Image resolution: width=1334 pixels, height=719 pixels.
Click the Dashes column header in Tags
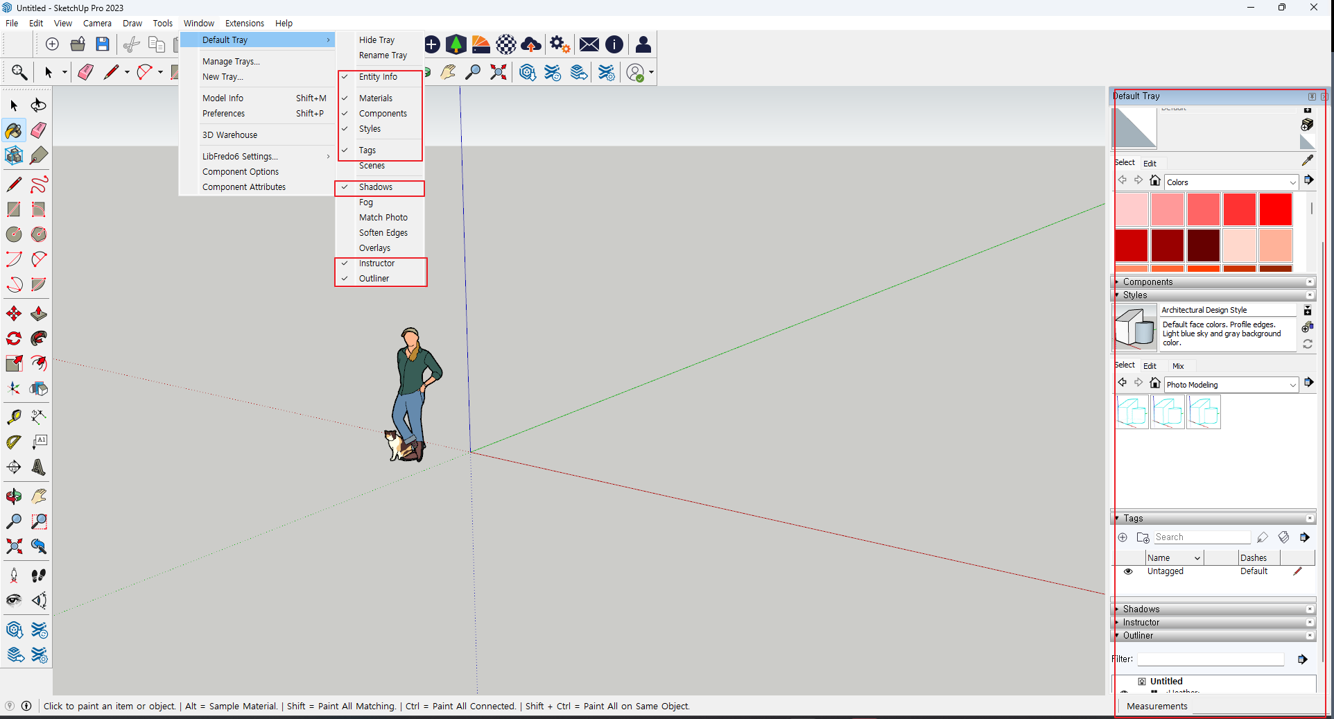(1259, 558)
